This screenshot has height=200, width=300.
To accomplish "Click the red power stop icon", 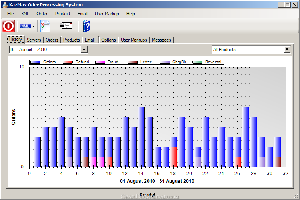I will pos(8,26).
